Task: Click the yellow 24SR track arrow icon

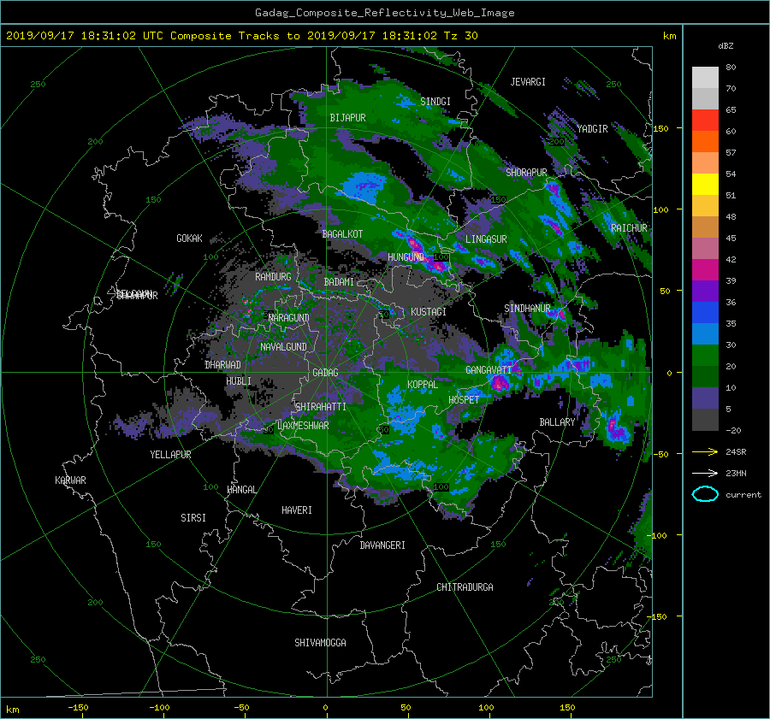Action: coord(705,451)
